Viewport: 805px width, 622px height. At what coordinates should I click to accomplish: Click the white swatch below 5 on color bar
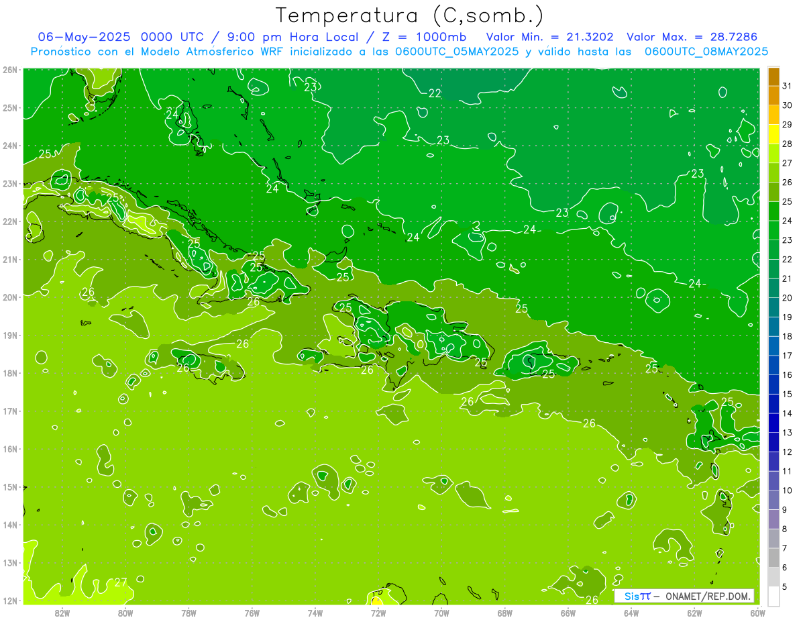click(773, 596)
